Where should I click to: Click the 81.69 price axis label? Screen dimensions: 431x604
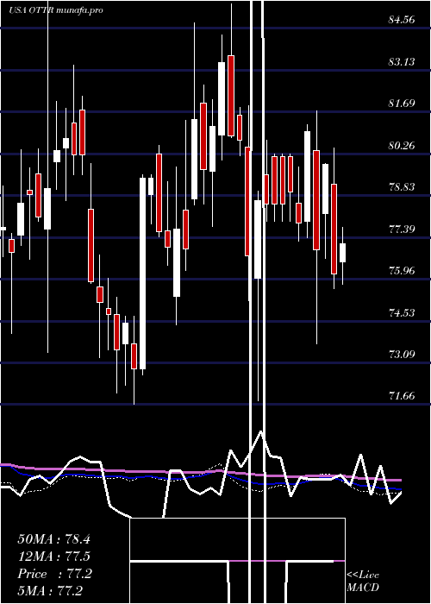click(402, 104)
